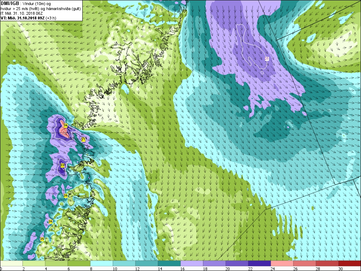361x271 pixels.
Task: Select the yellow 25 max gust label
Action: pos(42,239)
